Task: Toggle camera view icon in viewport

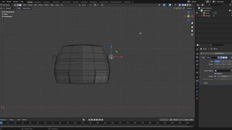Action: click(192, 31)
